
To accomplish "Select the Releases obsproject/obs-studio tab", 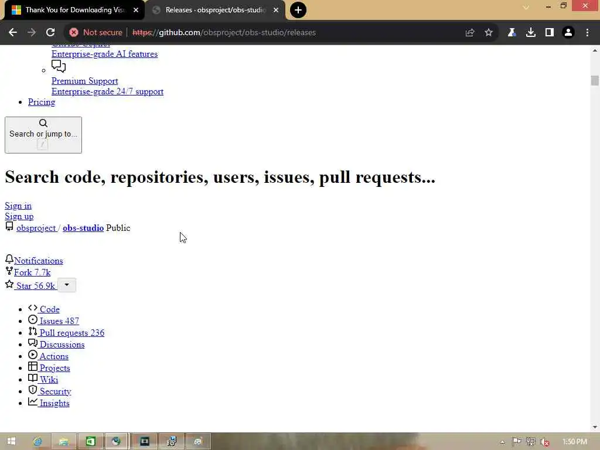I will 215,10.
